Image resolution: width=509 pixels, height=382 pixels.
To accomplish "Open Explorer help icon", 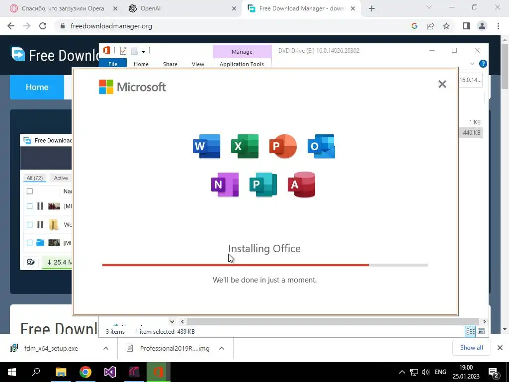I will (x=483, y=64).
